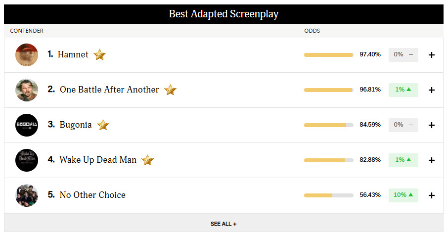The width and height of the screenshot is (447, 235).
Task: Click the star beside Wake Up Dead Man
Action: pos(147,160)
